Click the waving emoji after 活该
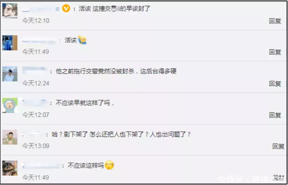The image size is (288, 185). click(82, 40)
